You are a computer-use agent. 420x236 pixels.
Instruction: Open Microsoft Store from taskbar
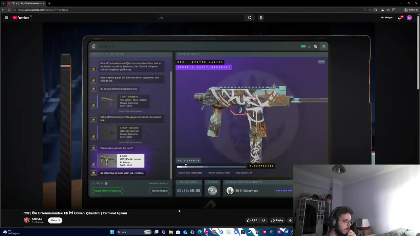tap(178, 232)
